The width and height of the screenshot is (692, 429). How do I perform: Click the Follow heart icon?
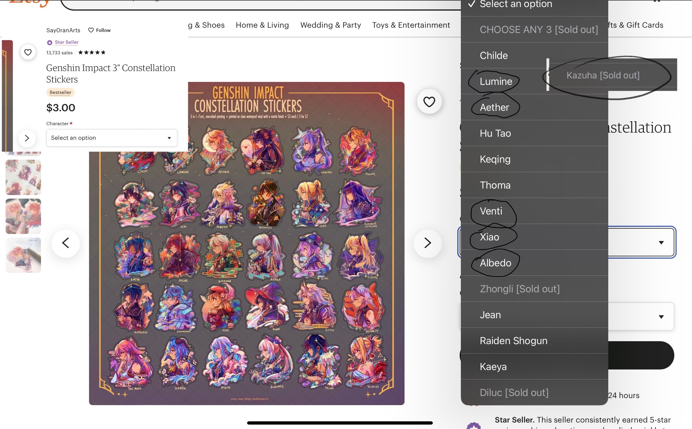tap(91, 30)
